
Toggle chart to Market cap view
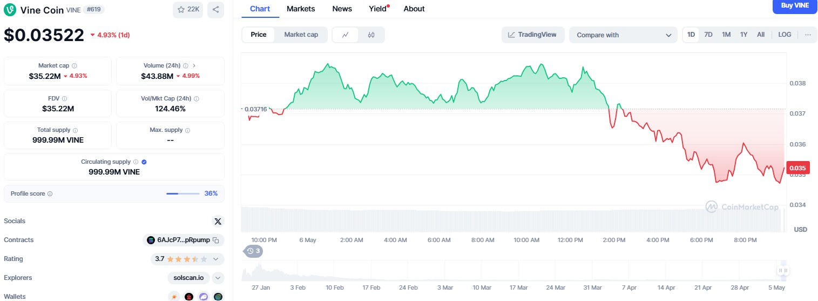click(x=301, y=35)
